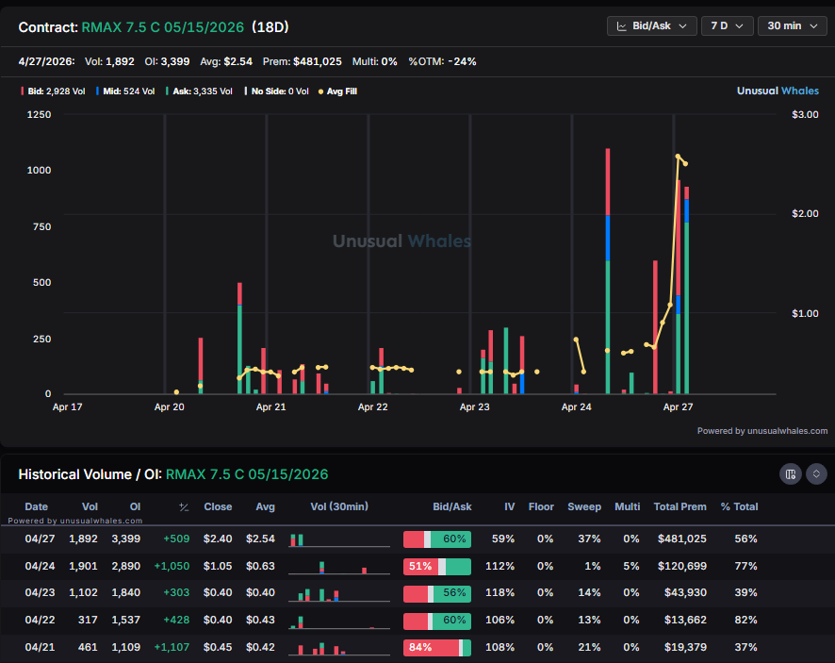Open the 7 D timeframe dropdown
Viewport: 835px width, 663px height.
click(728, 25)
